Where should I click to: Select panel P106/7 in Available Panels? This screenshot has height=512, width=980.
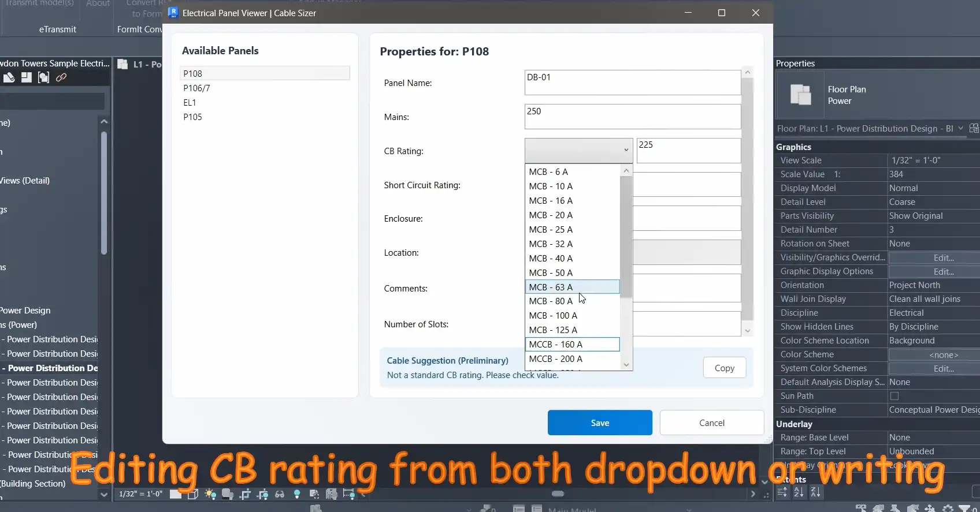point(197,88)
